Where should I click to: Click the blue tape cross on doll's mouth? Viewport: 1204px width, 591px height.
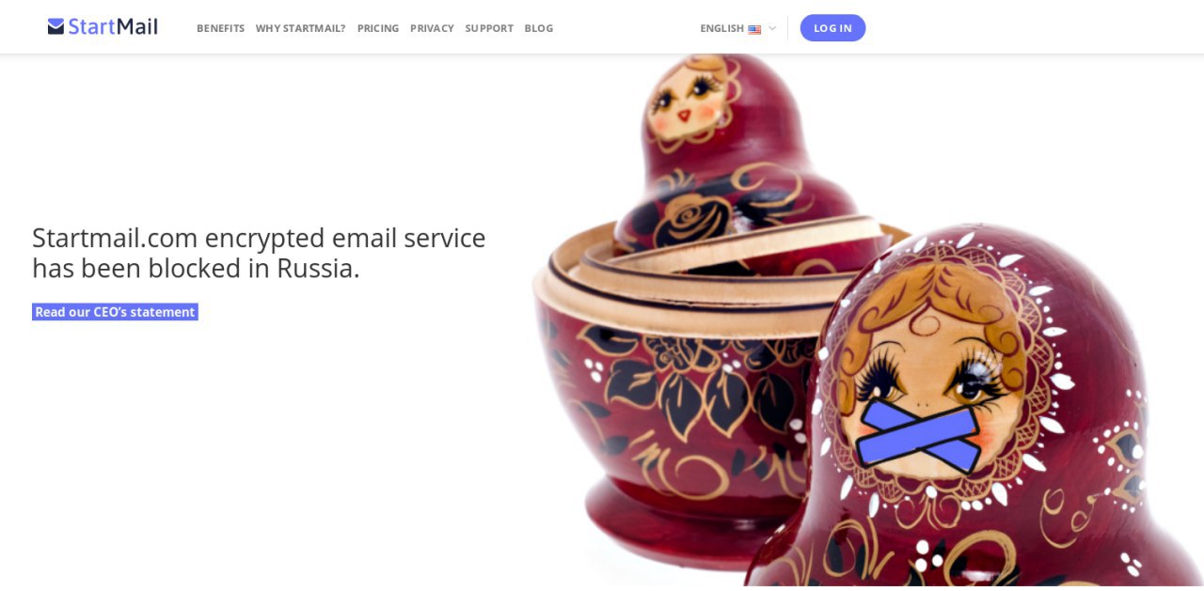point(918,435)
